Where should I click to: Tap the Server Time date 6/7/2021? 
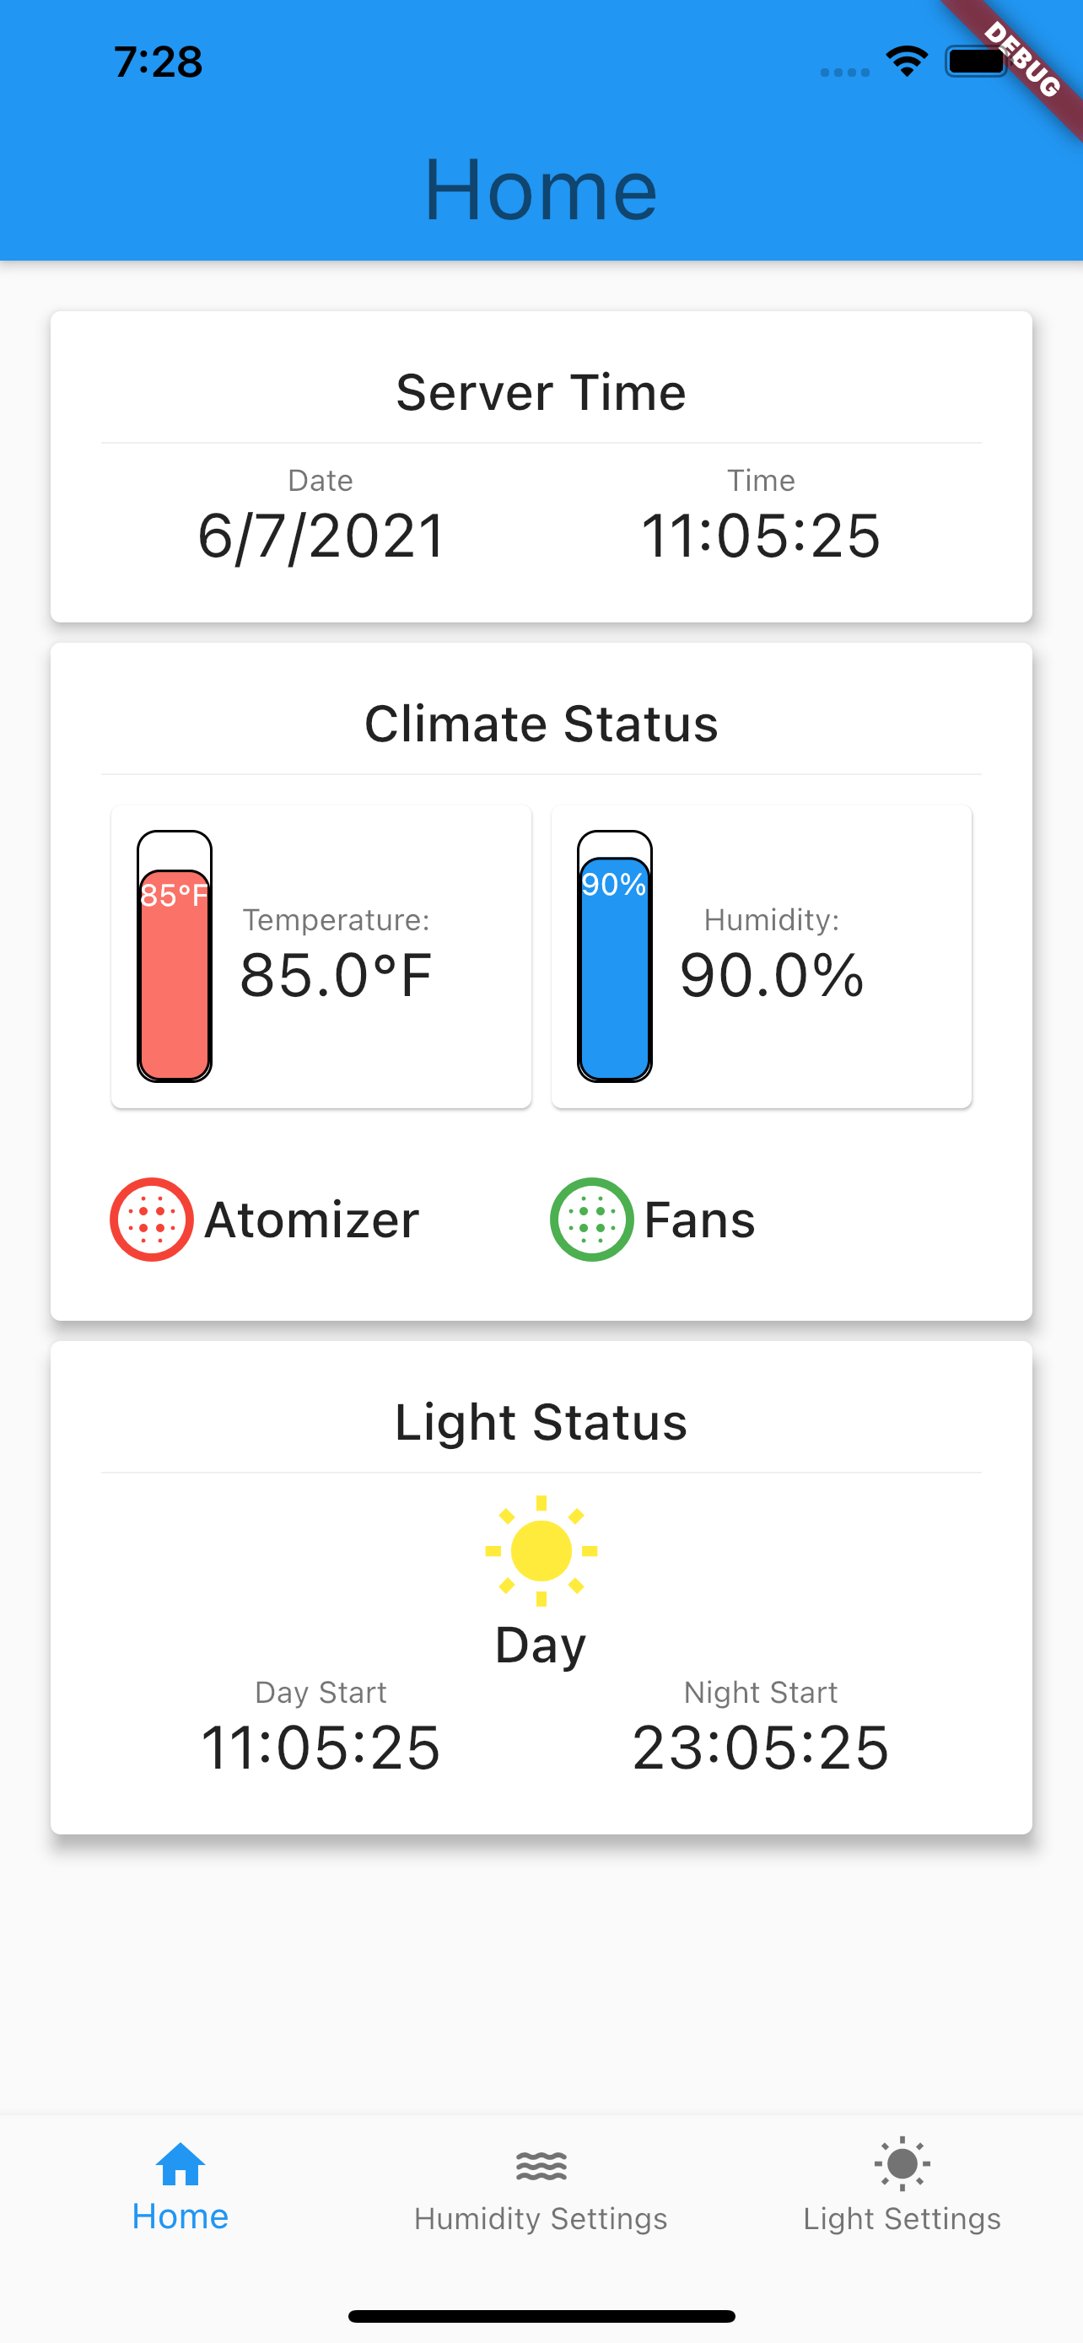click(x=321, y=535)
